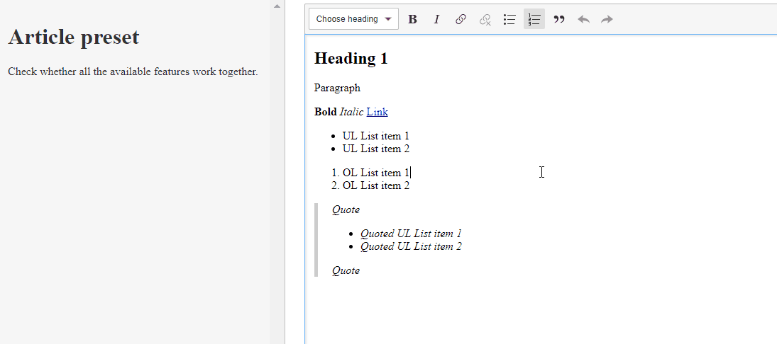
Task: Click the Article preset heading
Action: click(74, 37)
